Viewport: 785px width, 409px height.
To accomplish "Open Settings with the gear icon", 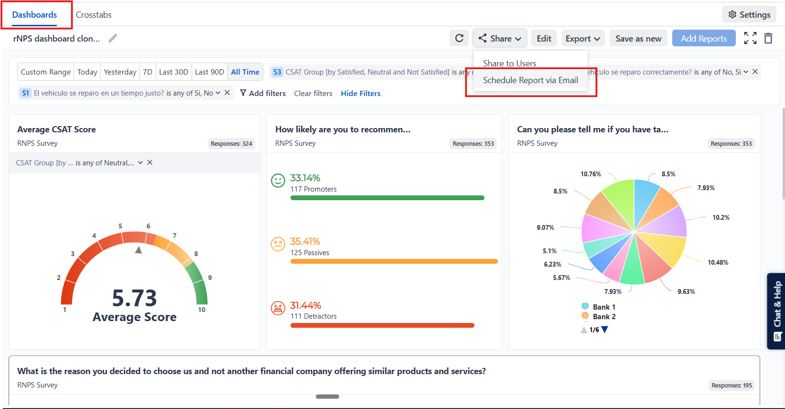I will [749, 14].
